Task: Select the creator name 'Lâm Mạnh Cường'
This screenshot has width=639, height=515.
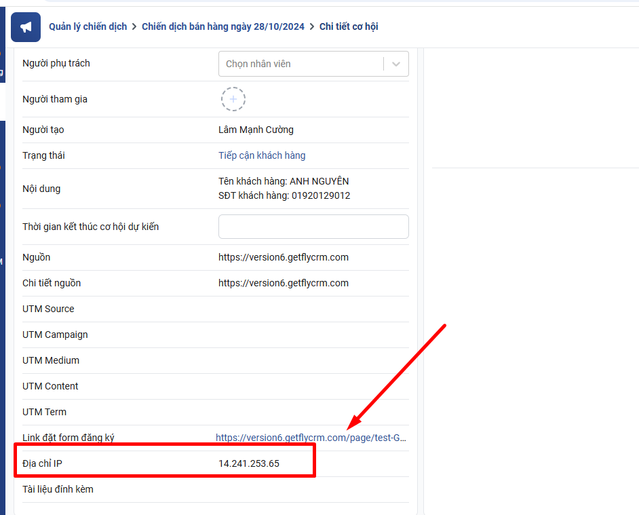Action: click(256, 130)
